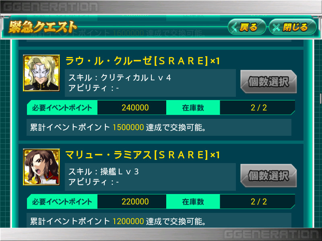Click the 戻る back button
The width and height of the screenshot is (322, 241).
247,27
